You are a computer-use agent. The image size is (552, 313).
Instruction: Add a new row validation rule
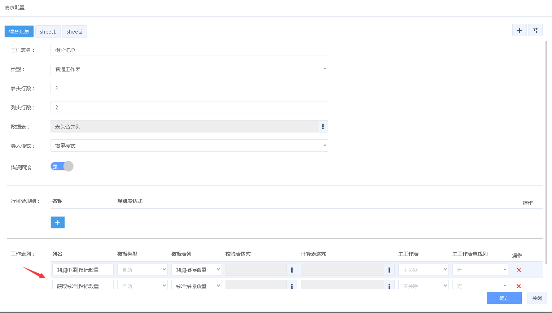click(58, 222)
